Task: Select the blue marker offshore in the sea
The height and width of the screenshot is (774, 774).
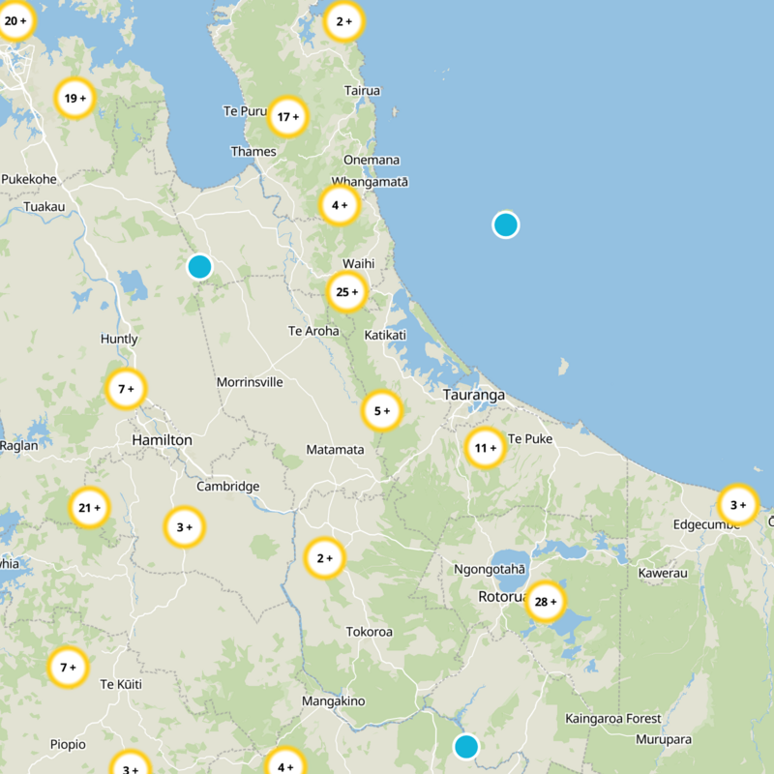Action: [x=506, y=225]
